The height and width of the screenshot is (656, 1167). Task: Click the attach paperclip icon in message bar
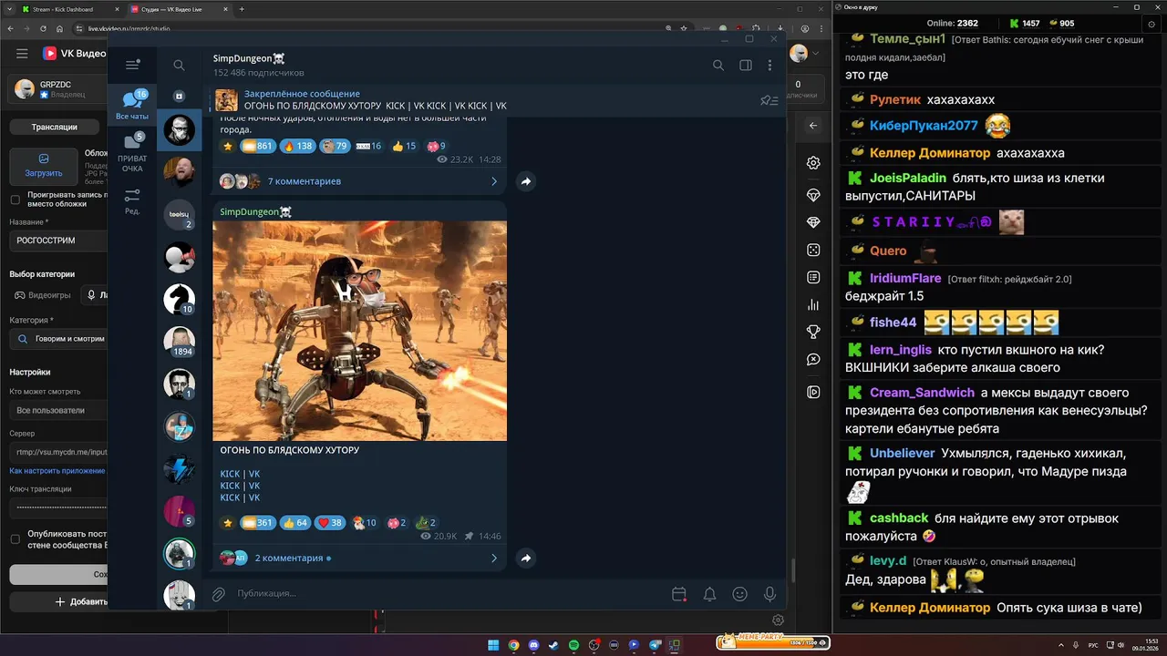coord(218,594)
